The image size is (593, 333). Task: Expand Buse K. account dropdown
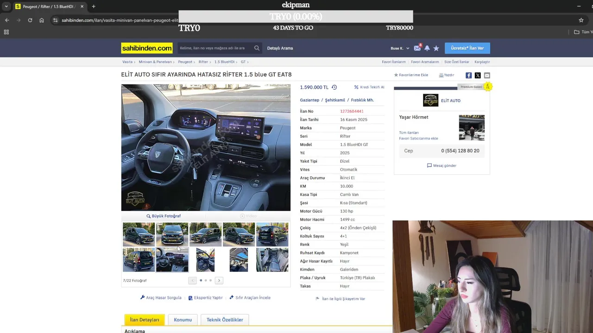[400, 48]
